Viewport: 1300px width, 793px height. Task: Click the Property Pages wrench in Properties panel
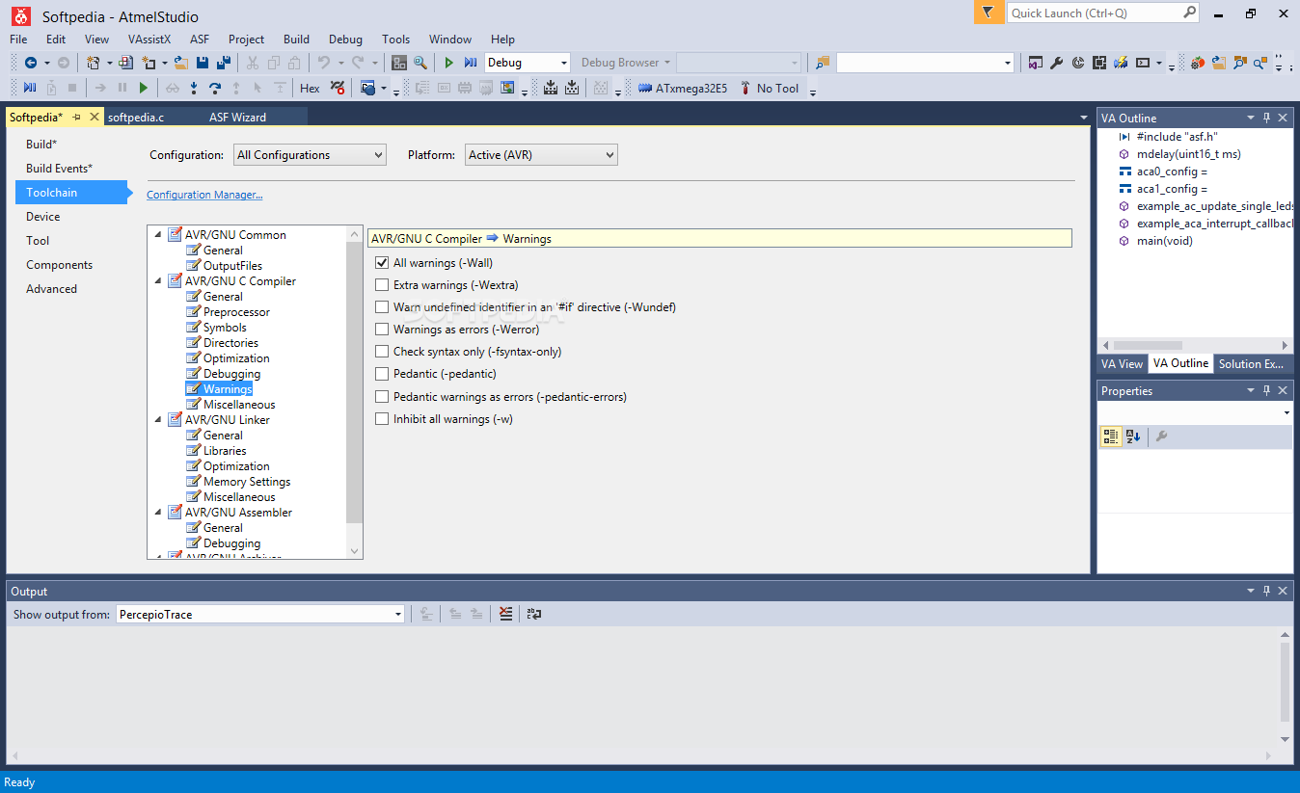tap(1161, 436)
